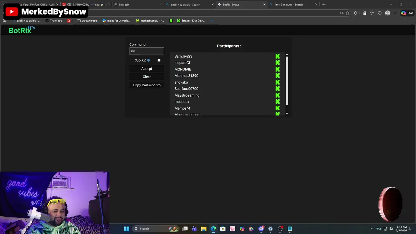Open browser history icon
This screenshot has height=234, width=416.
coord(380,13)
